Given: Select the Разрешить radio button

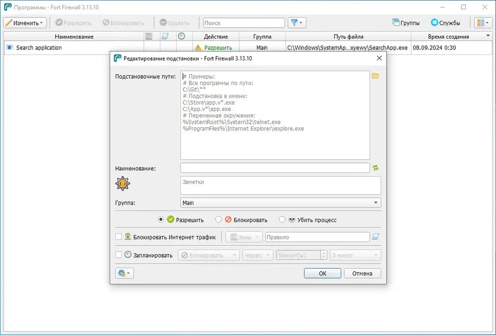Looking at the screenshot, I should pos(161,220).
